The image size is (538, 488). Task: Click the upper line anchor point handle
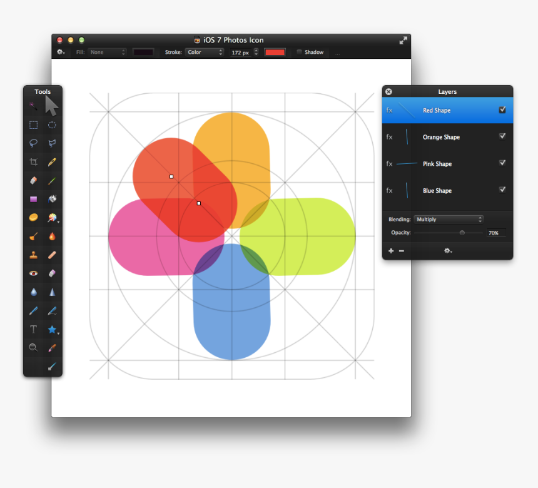(x=171, y=176)
